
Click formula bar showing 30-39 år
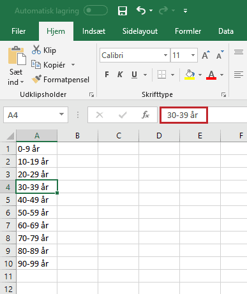[x=184, y=115]
